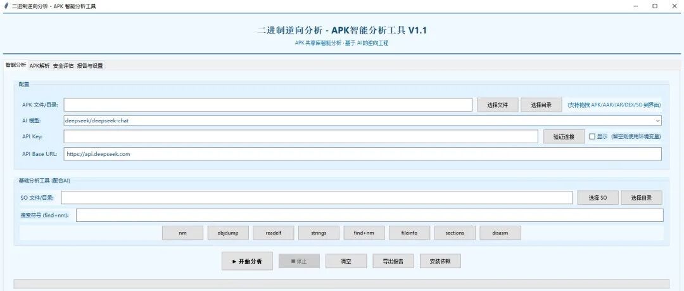Open the APK解析 tab

tap(39, 66)
